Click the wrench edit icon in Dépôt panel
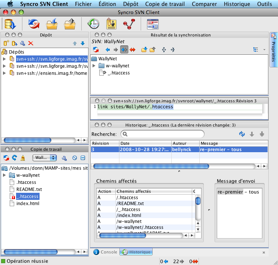 click(x=22, y=43)
